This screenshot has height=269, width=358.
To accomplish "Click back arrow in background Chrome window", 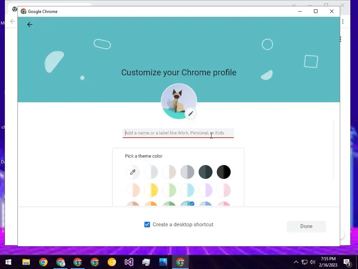I will 12,21.
